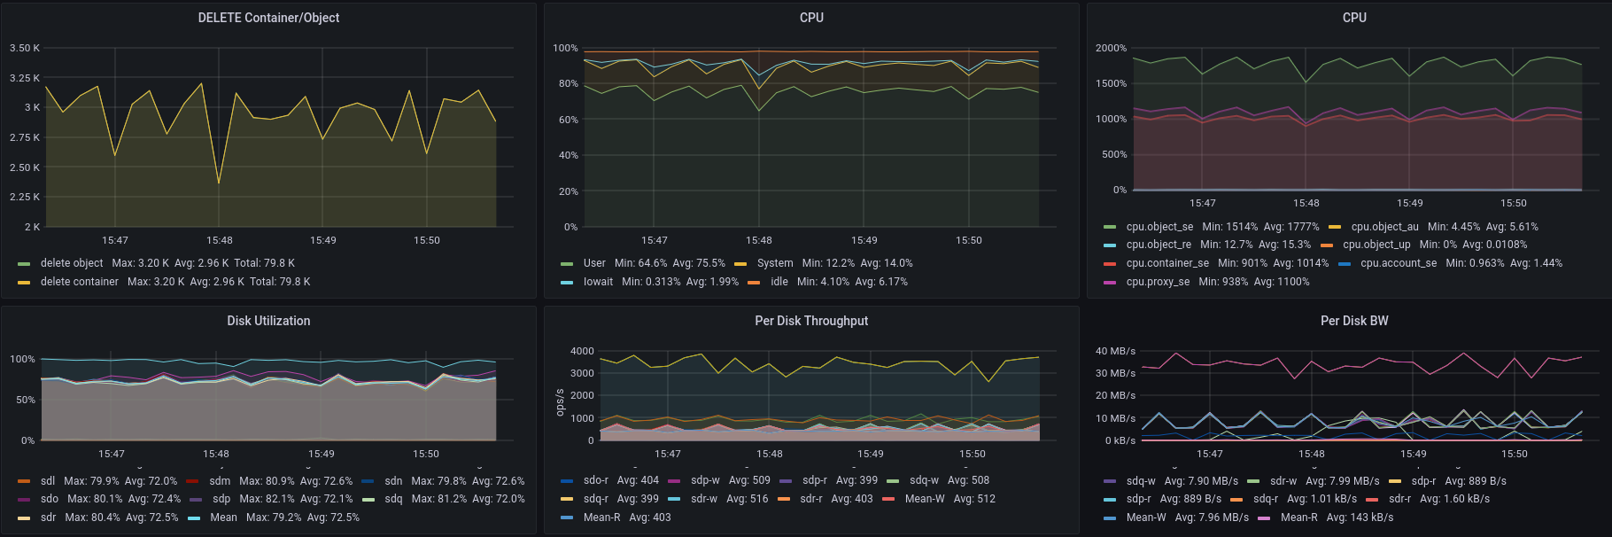Click the color swatch next to sdl
Image resolution: width=1612 pixels, height=537 pixels.
tap(24, 481)
